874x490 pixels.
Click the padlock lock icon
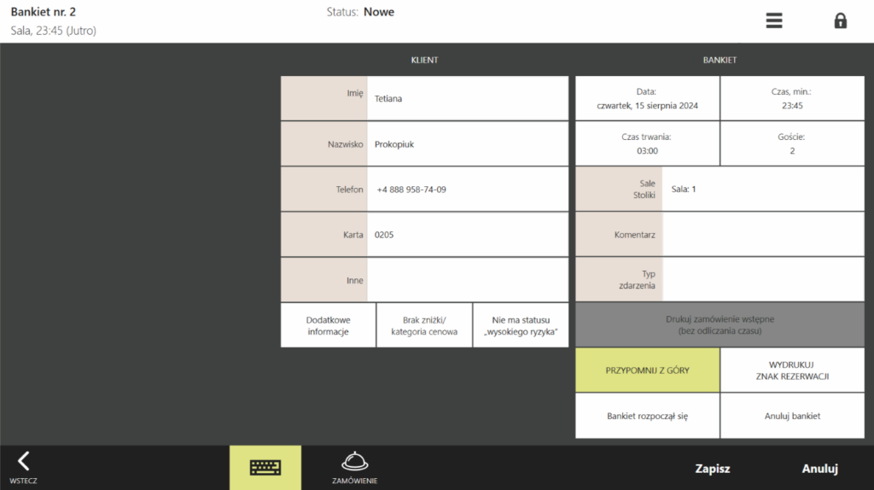click(840, 21)
